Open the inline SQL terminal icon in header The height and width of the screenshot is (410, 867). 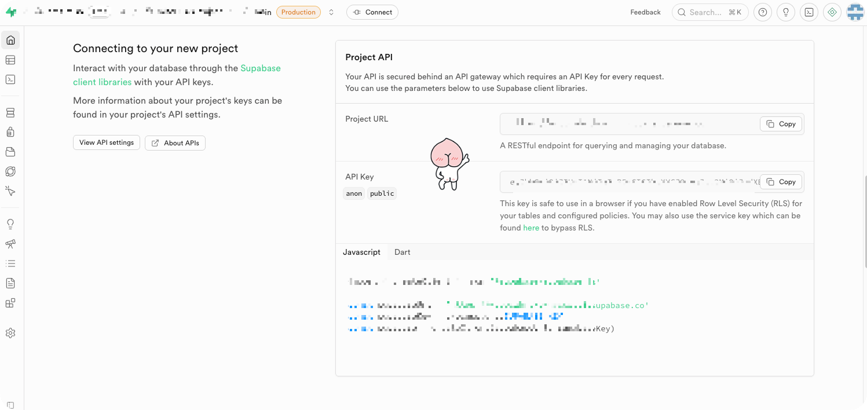click(x=809, y=12)
